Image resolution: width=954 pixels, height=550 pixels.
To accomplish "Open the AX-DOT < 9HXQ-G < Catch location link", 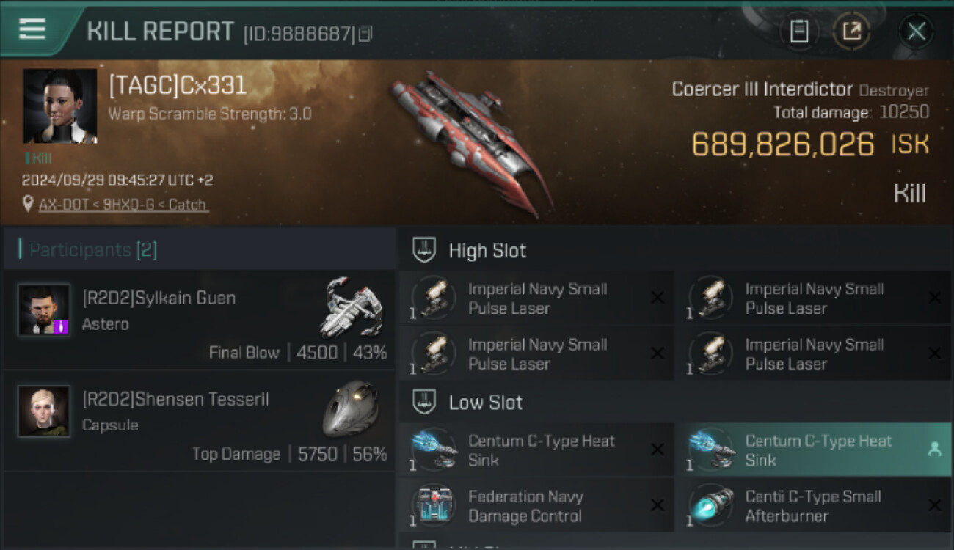I will pos(123,205).
